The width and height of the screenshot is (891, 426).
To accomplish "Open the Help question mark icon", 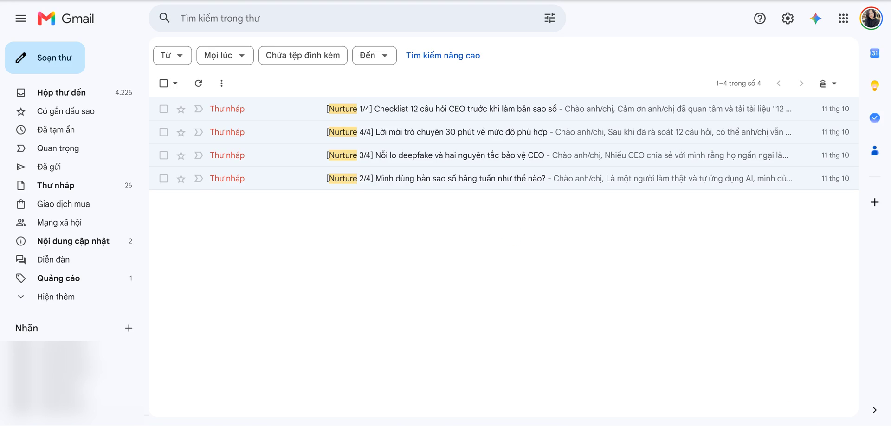I will 760,19.
